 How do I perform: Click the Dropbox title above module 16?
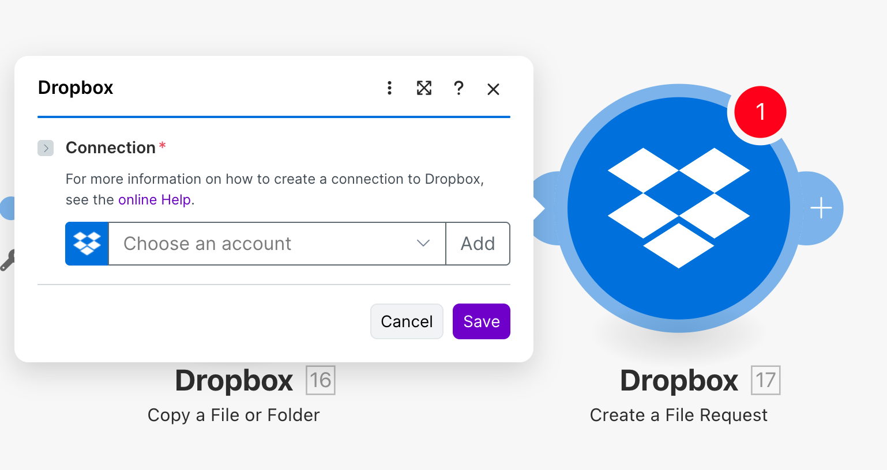pos(234,381)
